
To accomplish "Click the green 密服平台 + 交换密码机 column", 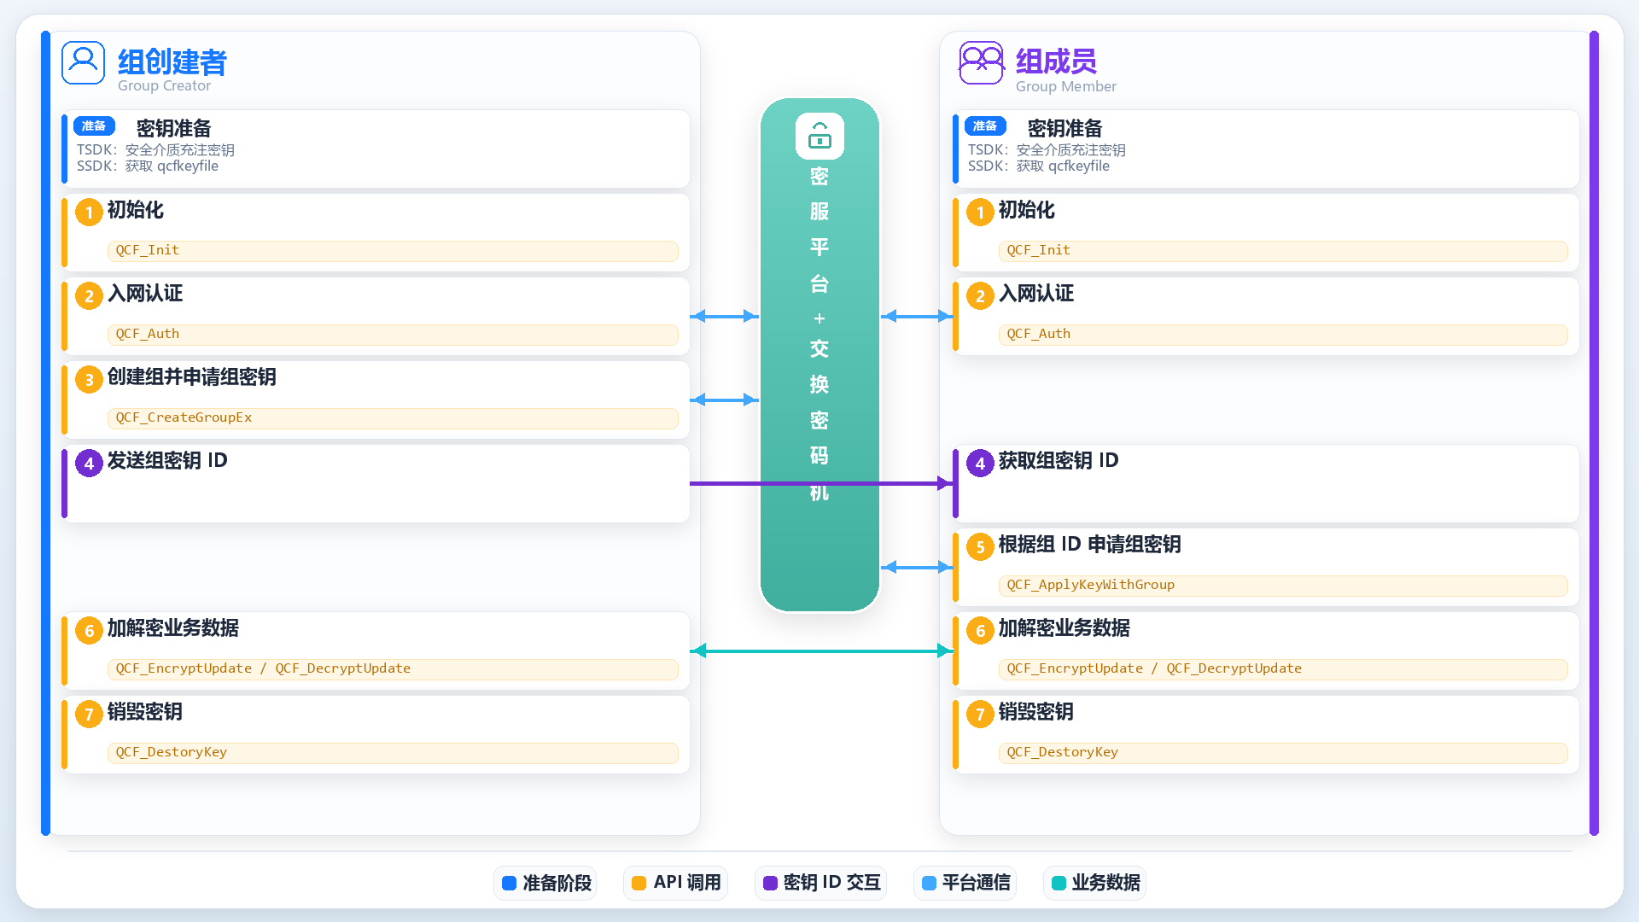I will tap(819, 354).
